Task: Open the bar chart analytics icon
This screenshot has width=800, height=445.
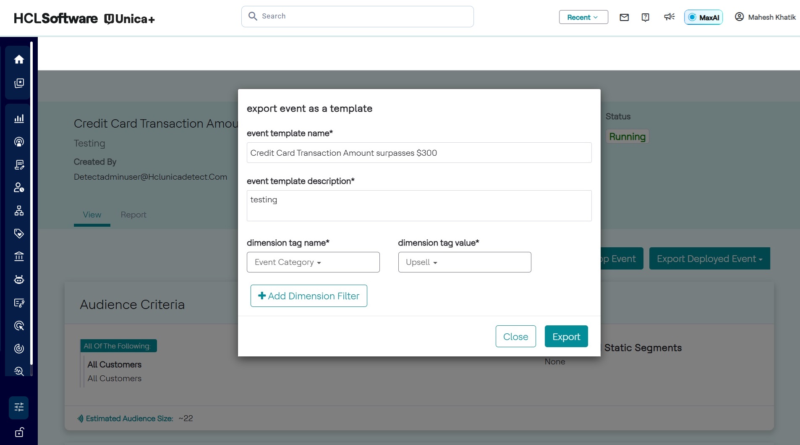Action: pos(19,118)
